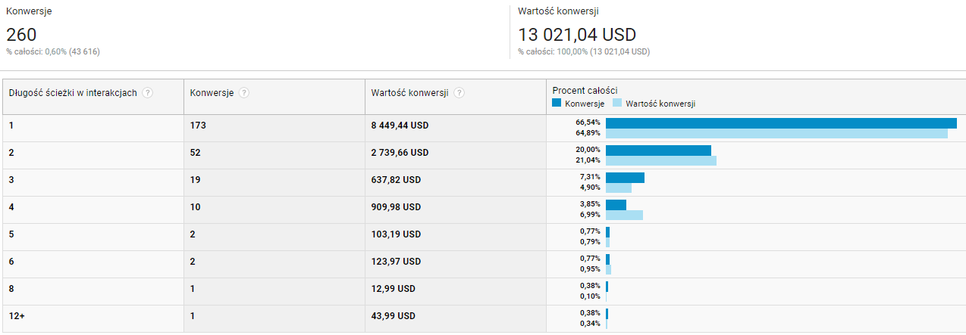Click the 173 conversions cell
The width and height of the screenshot is (966, 335).
tap(198, 126)
